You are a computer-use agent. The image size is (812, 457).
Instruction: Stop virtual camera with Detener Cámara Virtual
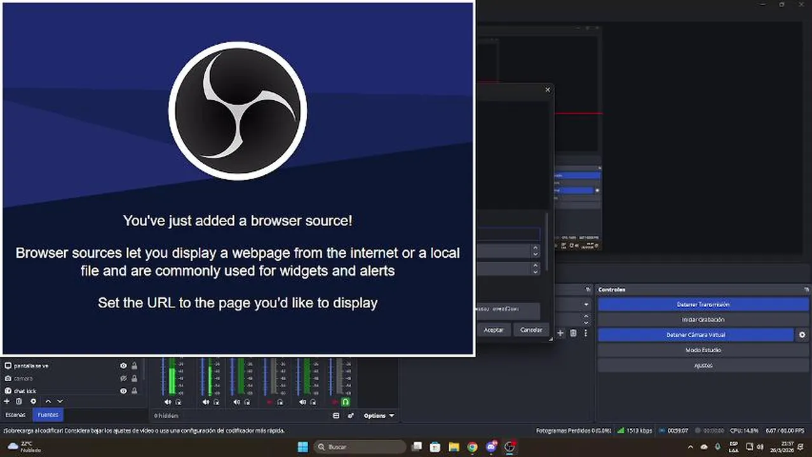pos(696,334)
